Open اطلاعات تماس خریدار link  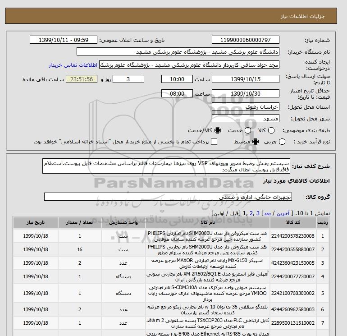coord(73,65)
